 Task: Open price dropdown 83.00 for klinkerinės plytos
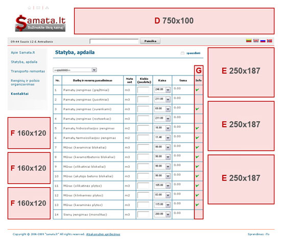(162, 195)
